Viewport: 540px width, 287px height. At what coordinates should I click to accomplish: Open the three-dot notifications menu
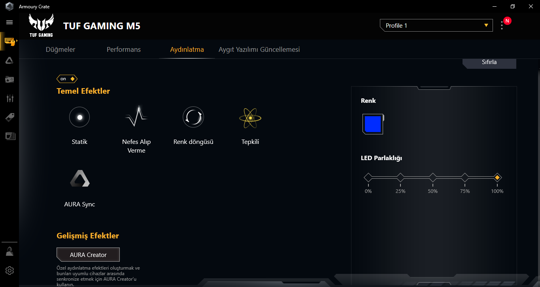502,25
